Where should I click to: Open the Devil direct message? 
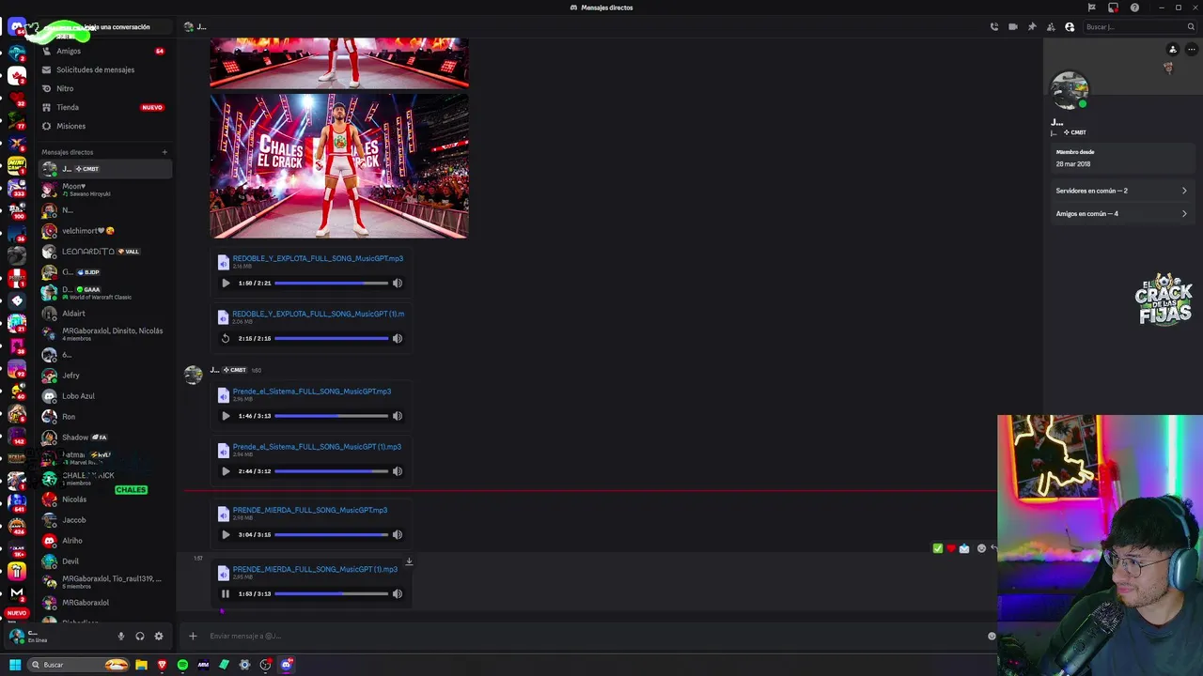[103, 561]
